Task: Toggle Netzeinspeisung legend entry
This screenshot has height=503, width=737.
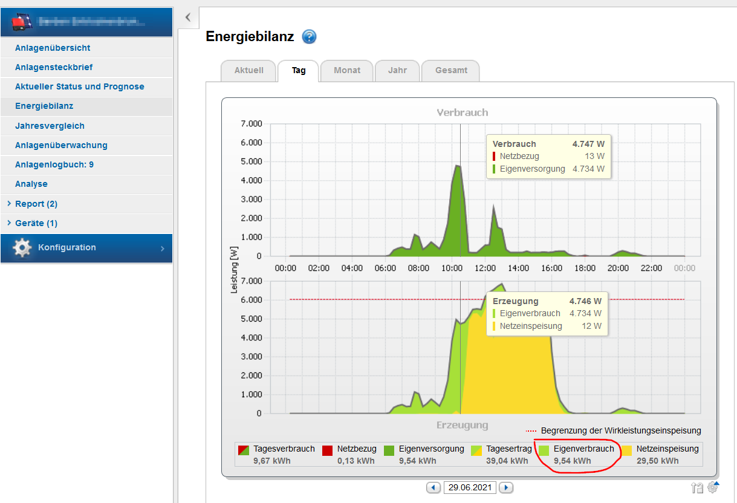Action: click(660, 455)
